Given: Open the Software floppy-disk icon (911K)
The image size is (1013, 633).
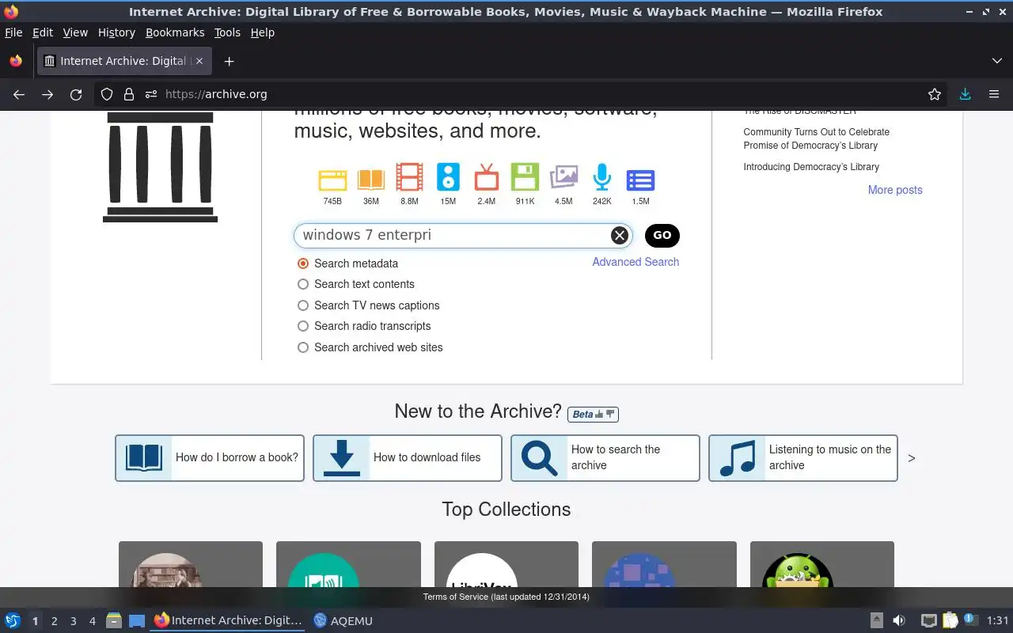Looking at the screenshot, I should (x=525, y=177).
